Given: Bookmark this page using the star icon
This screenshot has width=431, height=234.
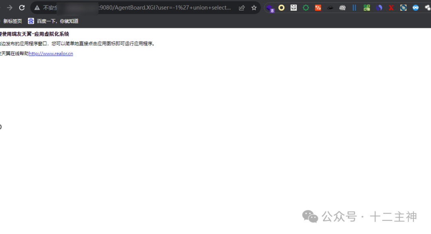Looking at the screenshot, I should pyautogui.click(x=254, y=8).
